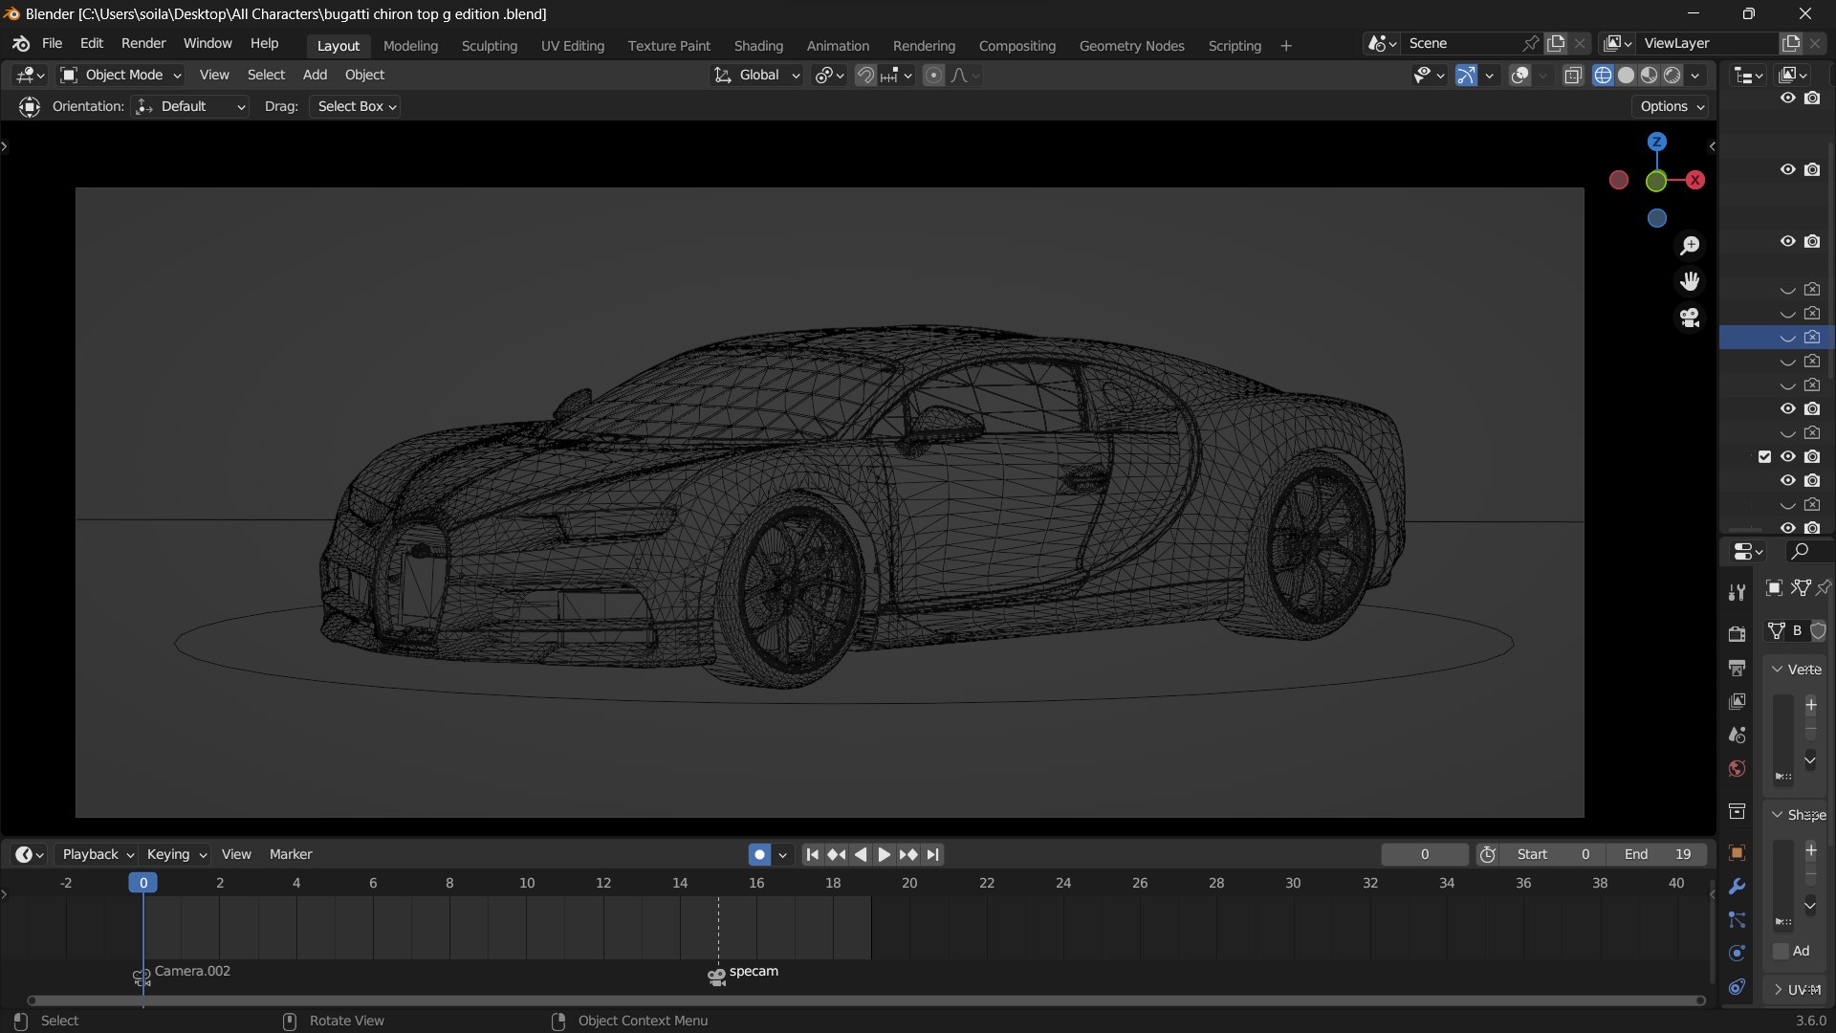Expand the UV Maps panel
The height and width of the screenshot is (1033, 1836).
[1796, 989]
